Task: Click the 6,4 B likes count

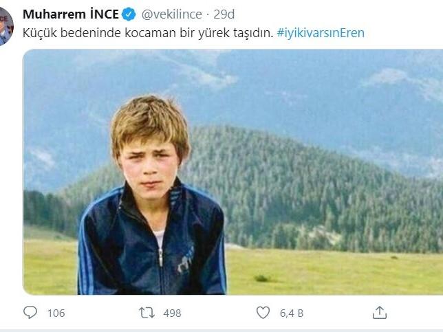Action: [x=292, y=313]
